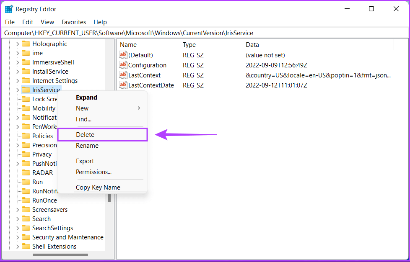Click Copy Key Name option
The image size is (410, 262).
tap(98, 188)
